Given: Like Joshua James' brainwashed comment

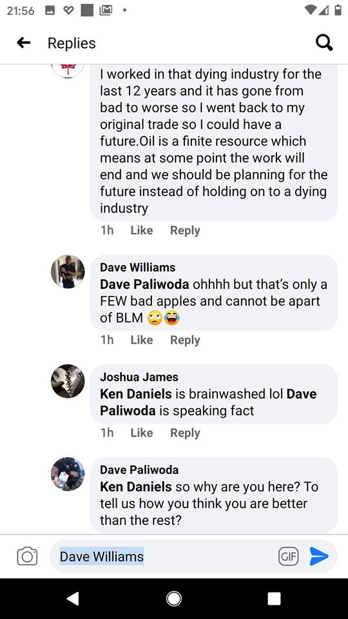Looking at the screenshot, I should coord(142,433).
